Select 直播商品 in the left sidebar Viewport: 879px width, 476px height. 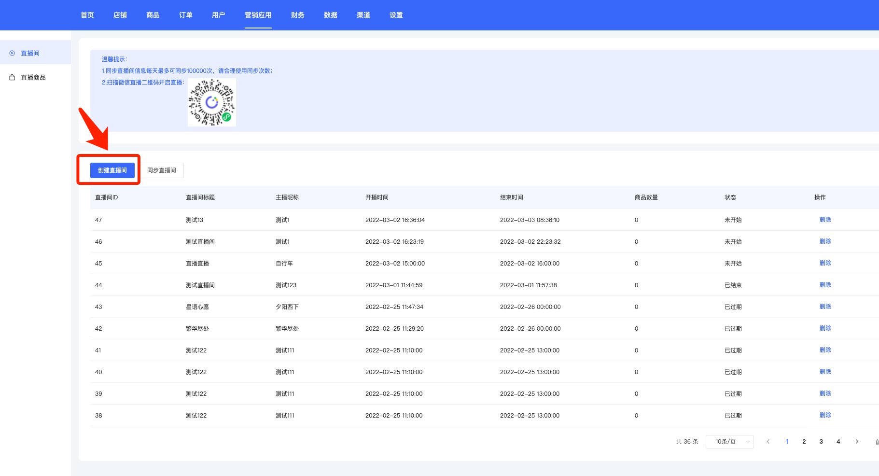(33, 77)
